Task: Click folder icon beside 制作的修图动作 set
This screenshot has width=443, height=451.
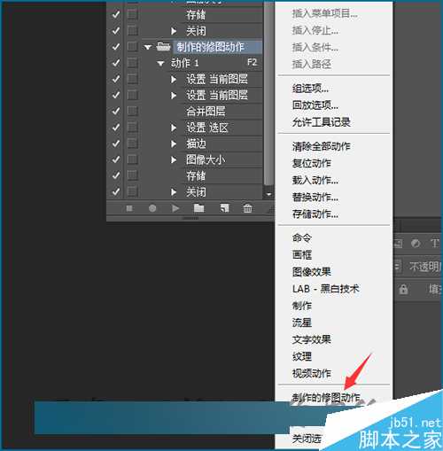Action: (x=163, y=46)
